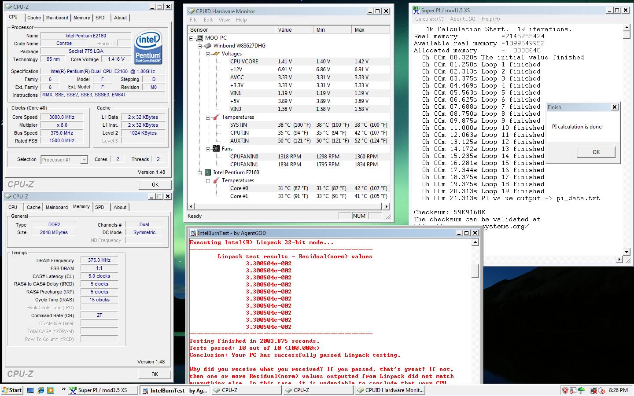Collapse the Intel Pentium E2160 node

click(199, 172)
